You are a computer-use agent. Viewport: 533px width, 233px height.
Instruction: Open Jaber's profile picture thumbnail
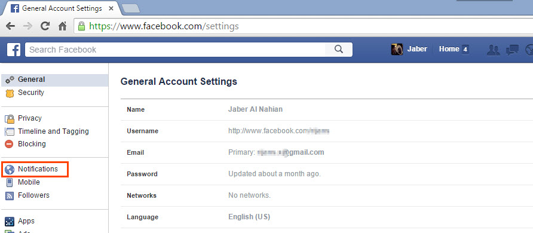pyautogui.click(x=397, y=49)
